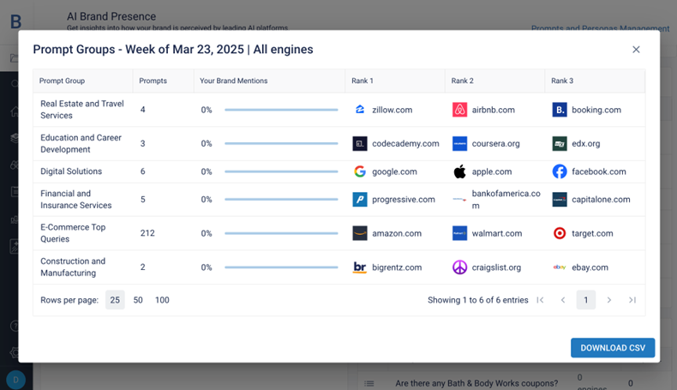Set rows per page to 50
The width and height of the screenshot is (677, 390).
pyautogui.click(x=138, y=300)
